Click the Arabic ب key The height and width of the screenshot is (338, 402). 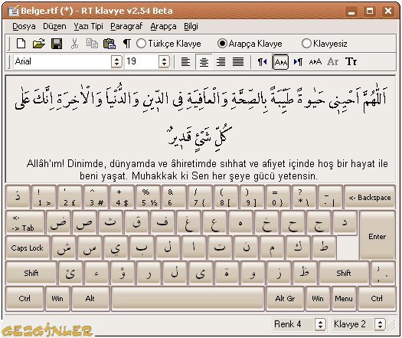[142, 248]
